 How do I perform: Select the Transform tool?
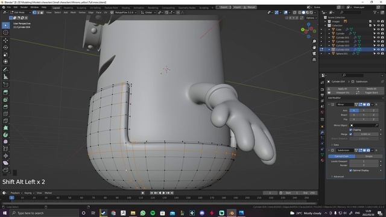[5, 61]
